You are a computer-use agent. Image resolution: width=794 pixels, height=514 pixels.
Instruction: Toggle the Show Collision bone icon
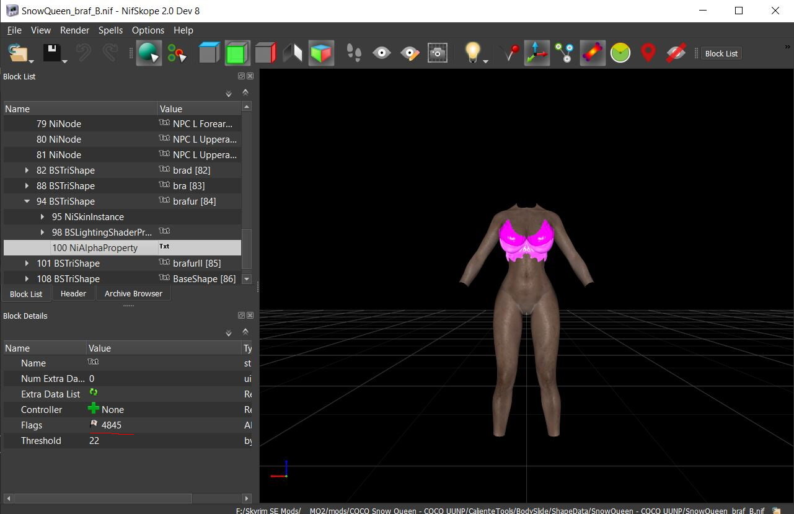[x=593, y=53]
